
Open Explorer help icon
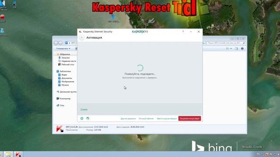coord(242,48)
